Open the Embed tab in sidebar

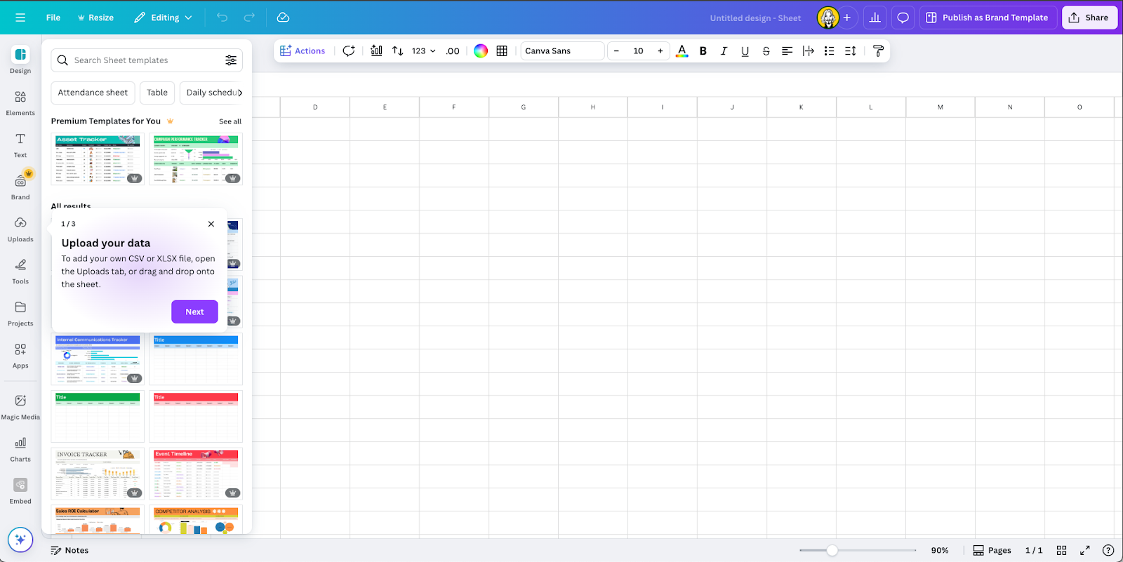tap(20, 491)
